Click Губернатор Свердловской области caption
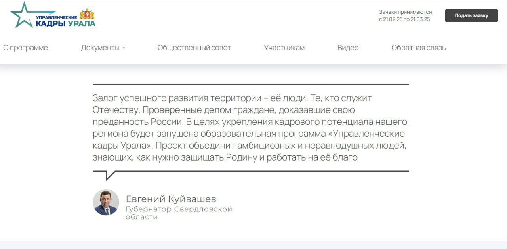 tap(179, 213)
